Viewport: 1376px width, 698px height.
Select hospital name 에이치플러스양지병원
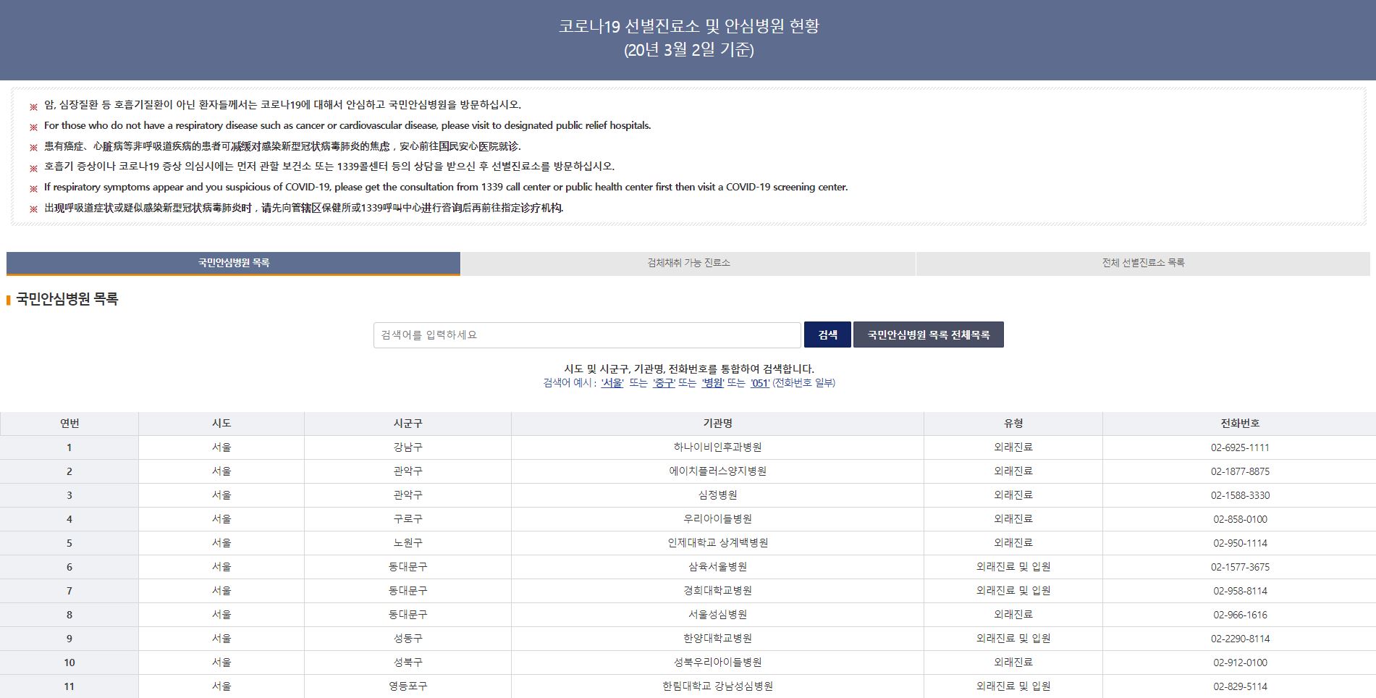[x=717, y=471]
